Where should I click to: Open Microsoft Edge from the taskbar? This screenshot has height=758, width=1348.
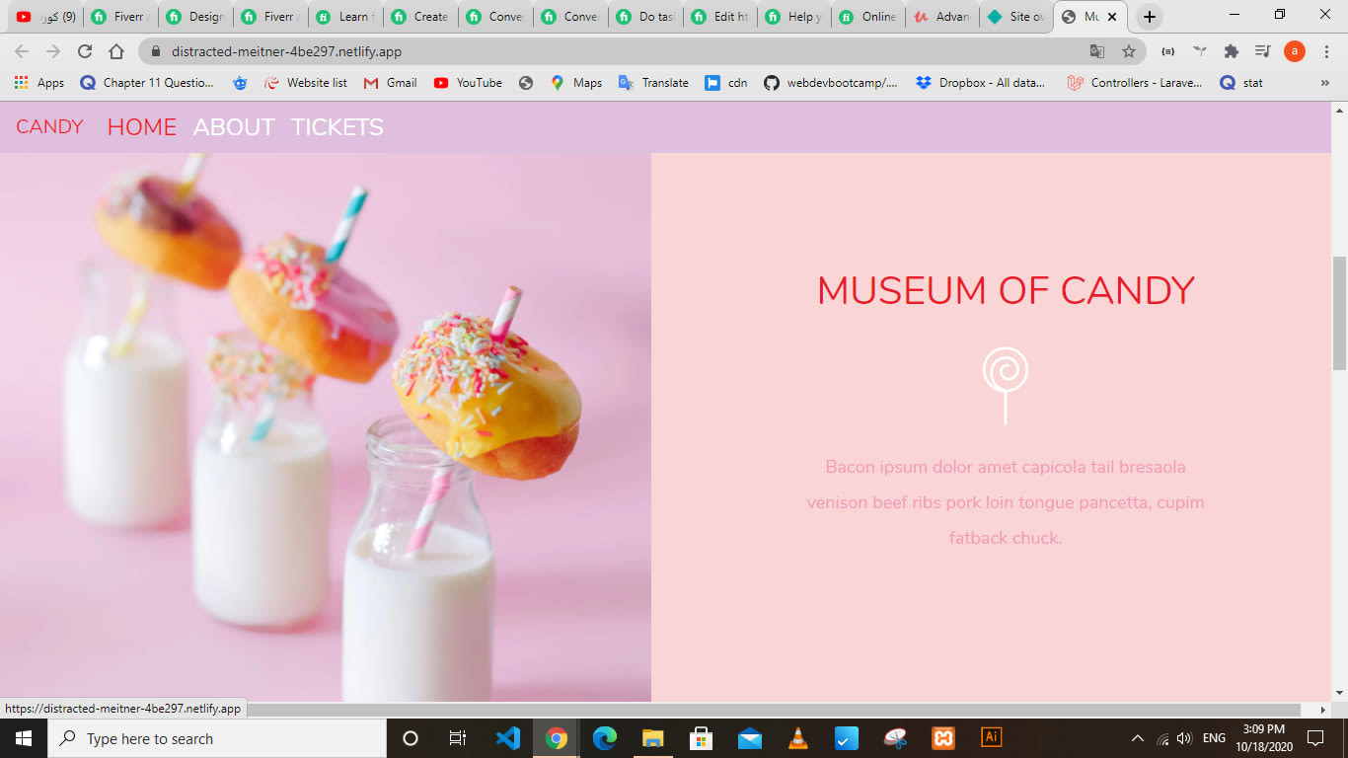(605, 738)
